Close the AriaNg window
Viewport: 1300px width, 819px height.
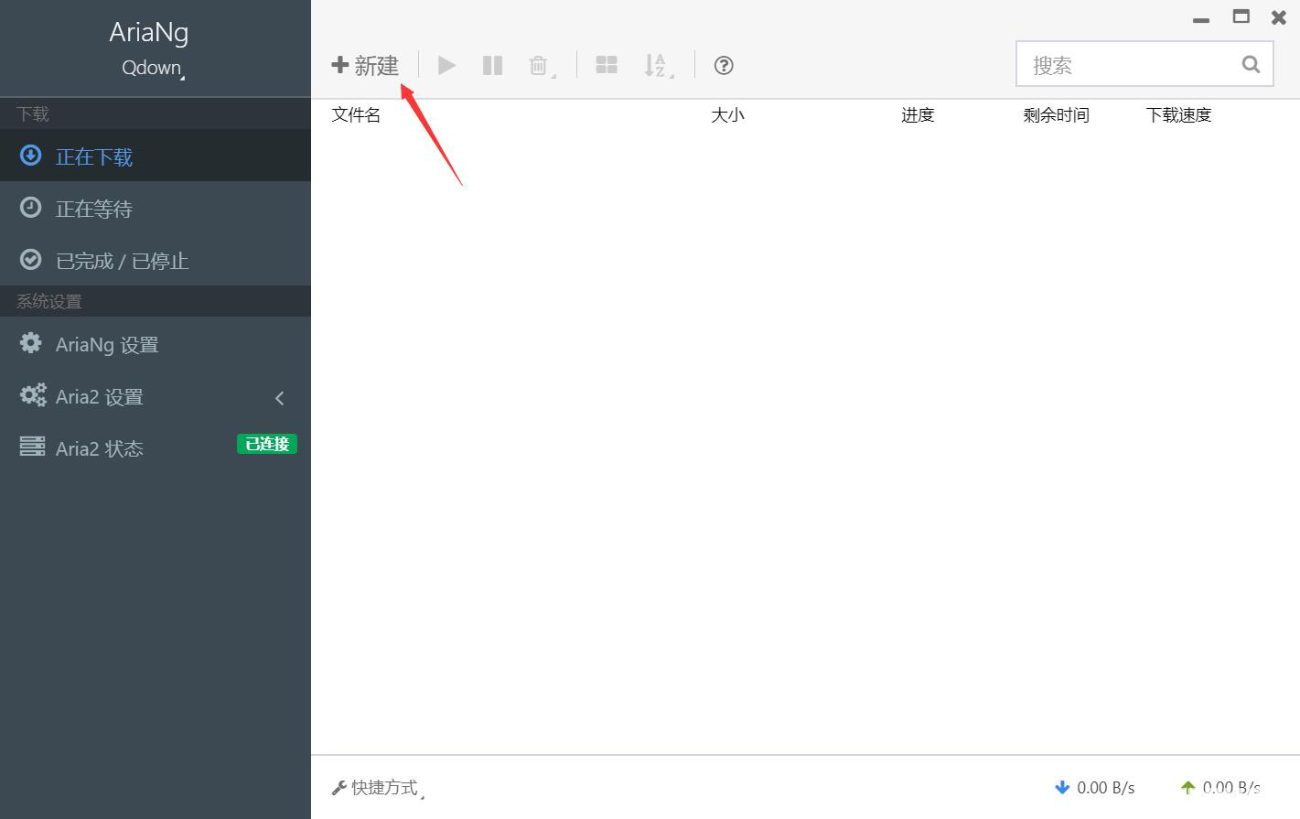pos(1279,16)
